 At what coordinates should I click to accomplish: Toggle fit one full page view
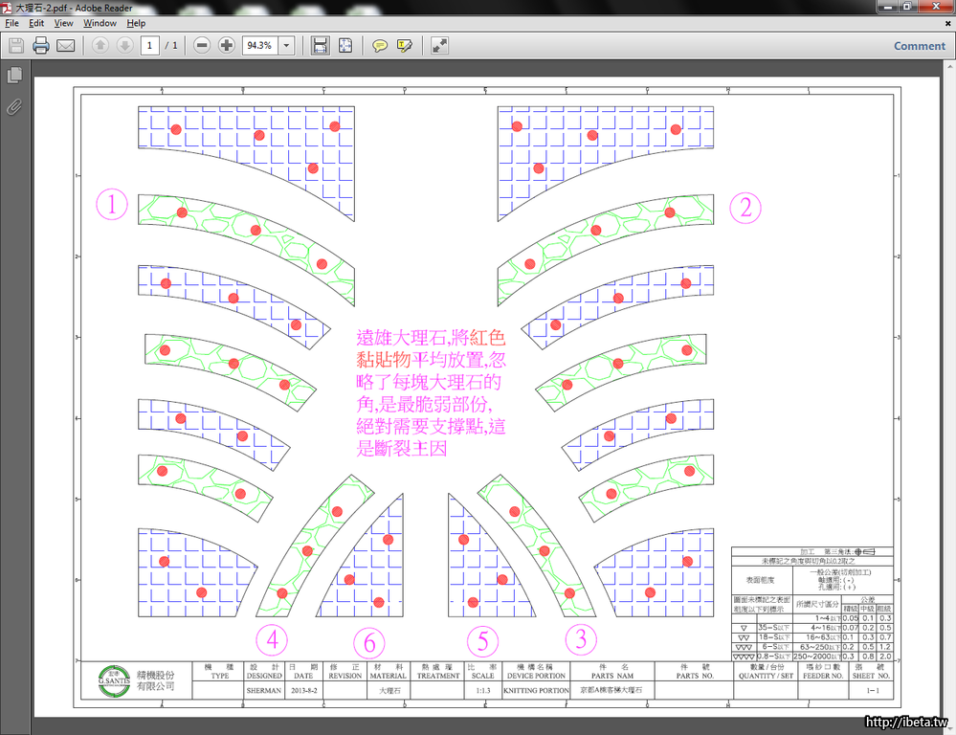[345, 45]
